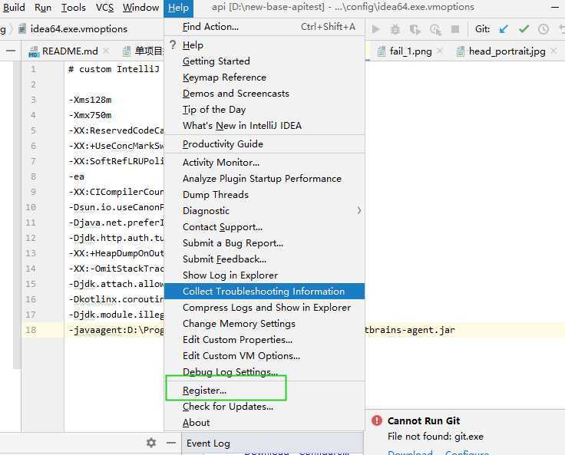565x455 pixels.
Task: Open the Window menu
Action: coord(140,8)
